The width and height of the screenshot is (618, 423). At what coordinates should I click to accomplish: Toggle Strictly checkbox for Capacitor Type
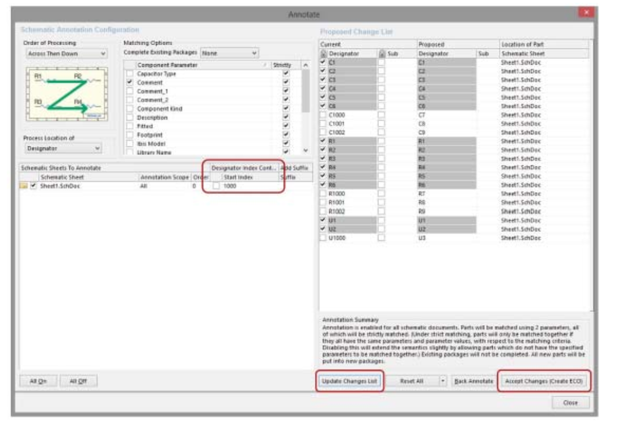(286, 74)
